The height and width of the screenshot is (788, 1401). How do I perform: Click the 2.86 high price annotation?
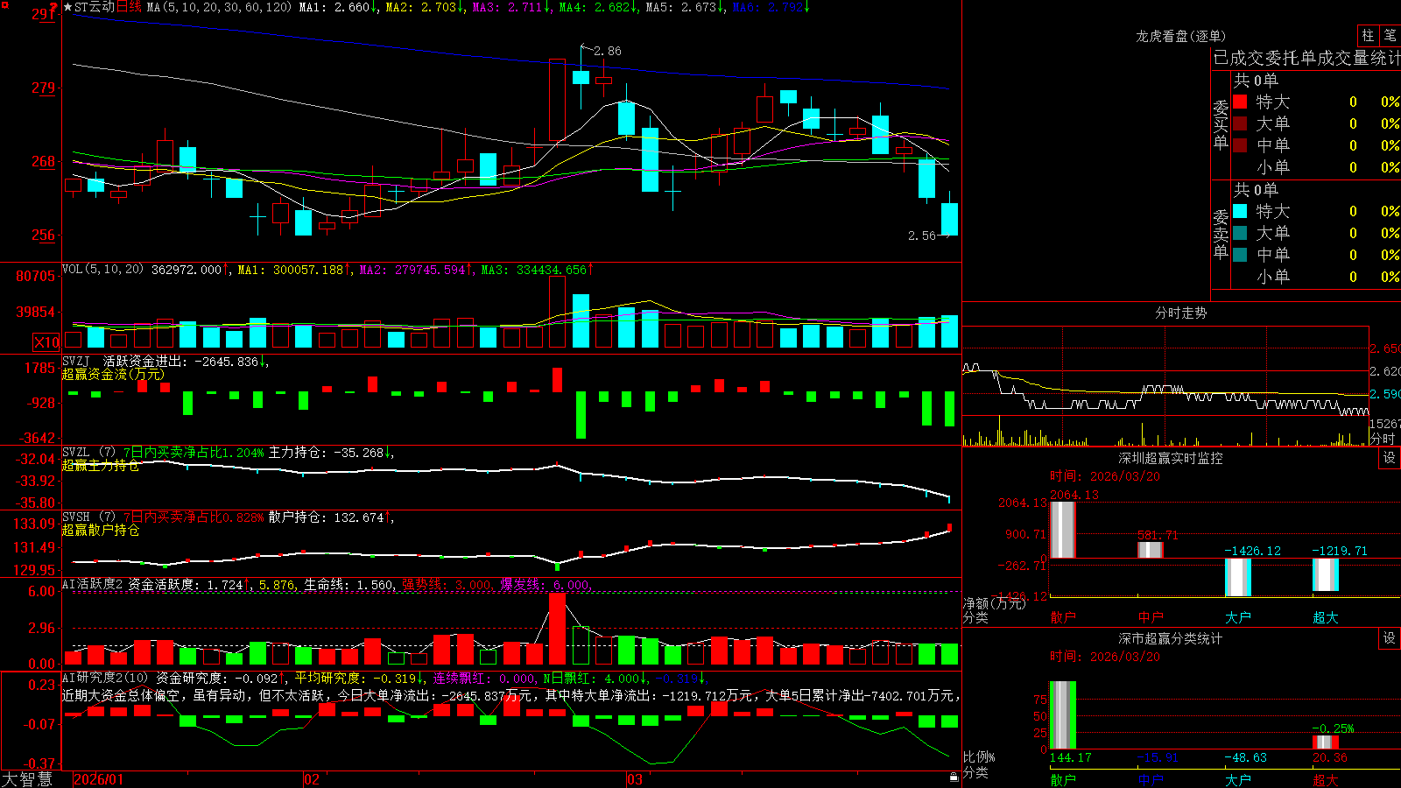[607, 51]
